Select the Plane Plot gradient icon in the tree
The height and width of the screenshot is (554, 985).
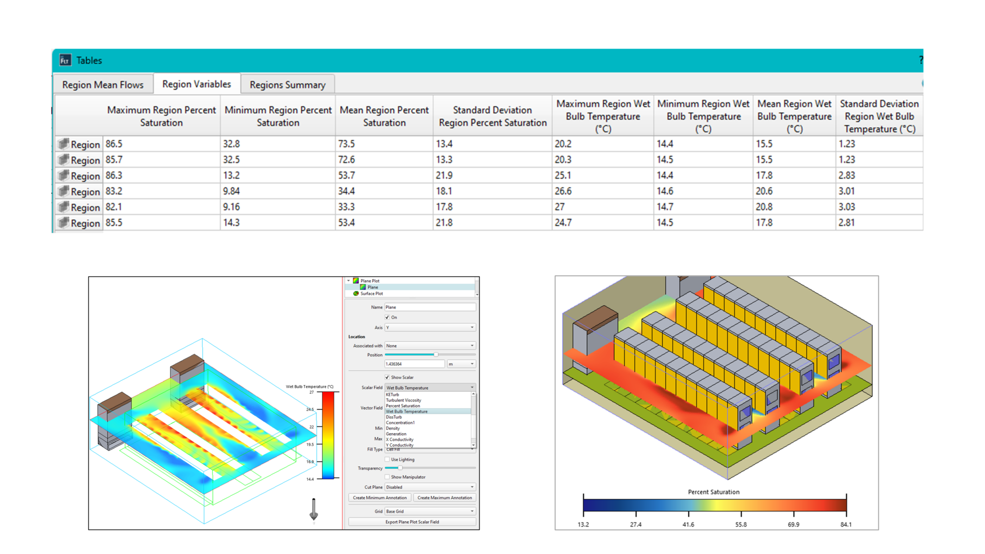click(356, 279)
